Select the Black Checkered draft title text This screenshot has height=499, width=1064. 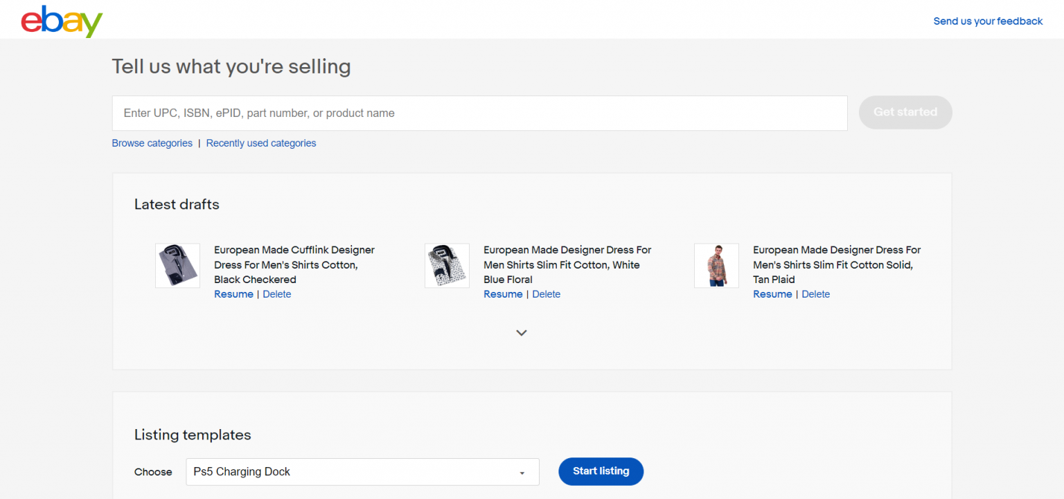point(294,265)
